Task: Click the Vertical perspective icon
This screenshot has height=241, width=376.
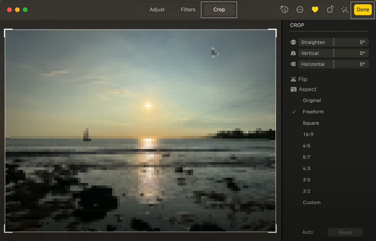Action: pos(293,53)
